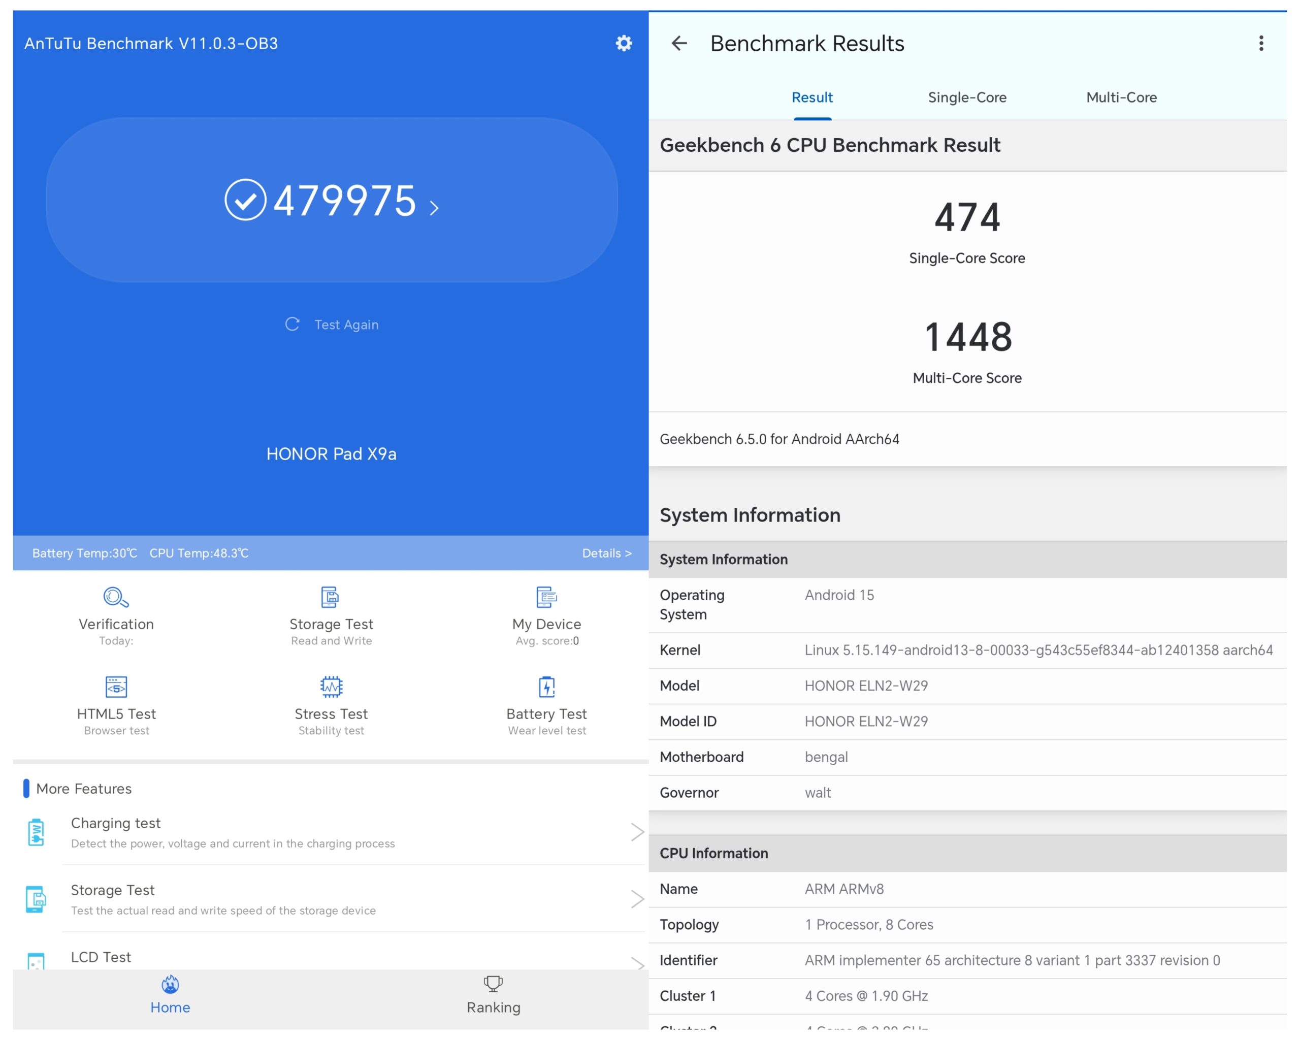Open the Storage Test Read and Write icon
This screenshot has height=1040, width=1300.
[x=331, y=598]
